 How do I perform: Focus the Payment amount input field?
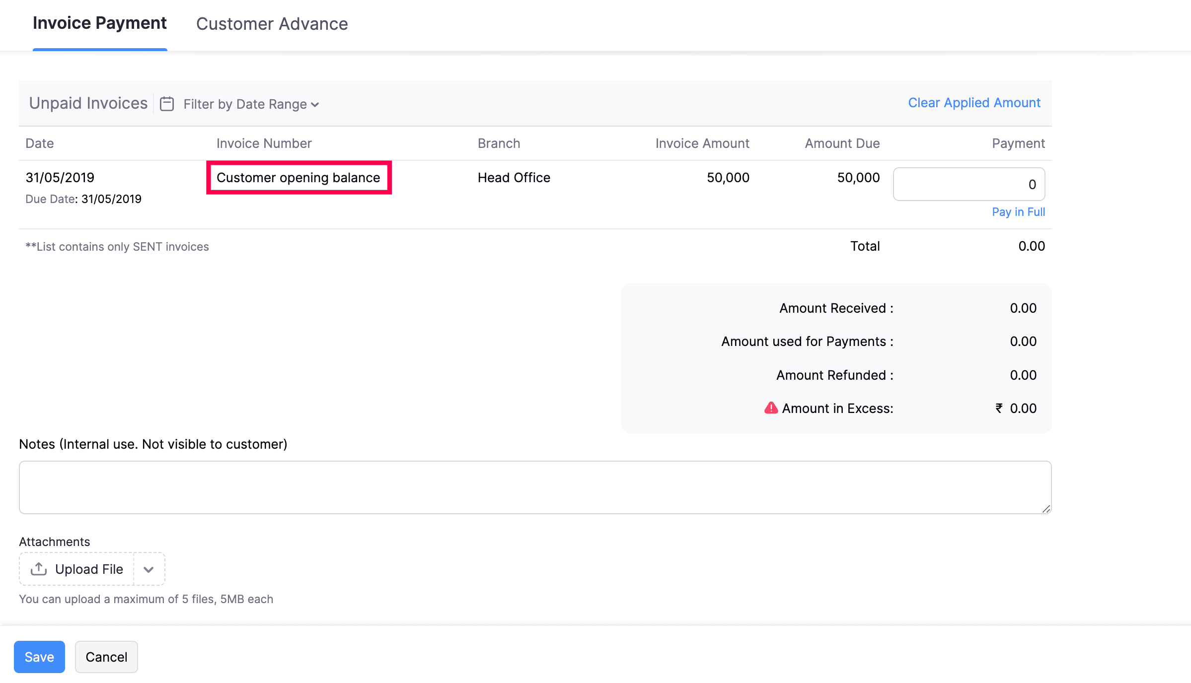[968, 184]
